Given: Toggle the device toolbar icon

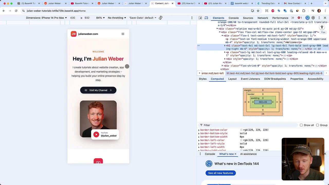Looking at the screenshot, I should pyautogui.click(x=206, y=18).
